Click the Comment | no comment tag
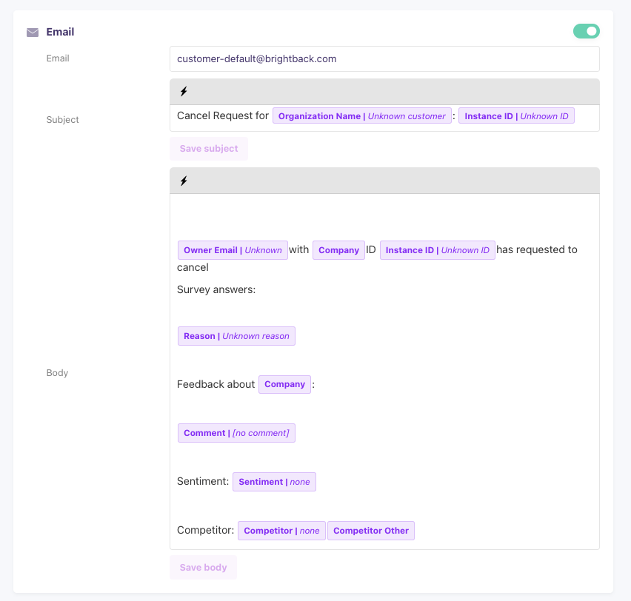The image size is (631, 601). tap(236, 432)
